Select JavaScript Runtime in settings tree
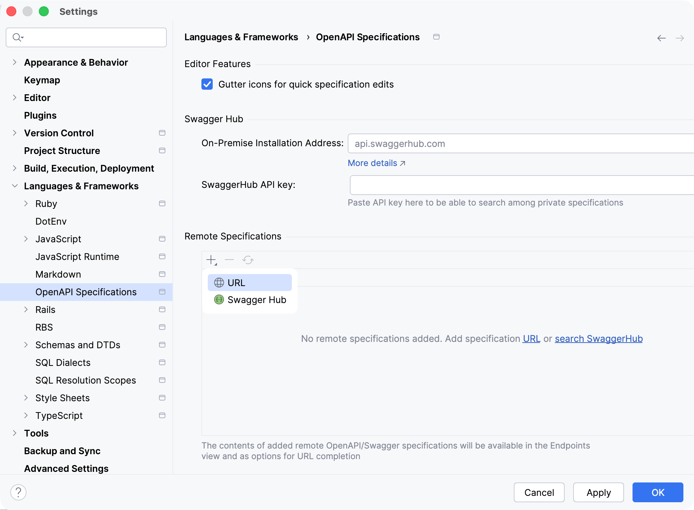Screen dimensions: 694x510 77,257
